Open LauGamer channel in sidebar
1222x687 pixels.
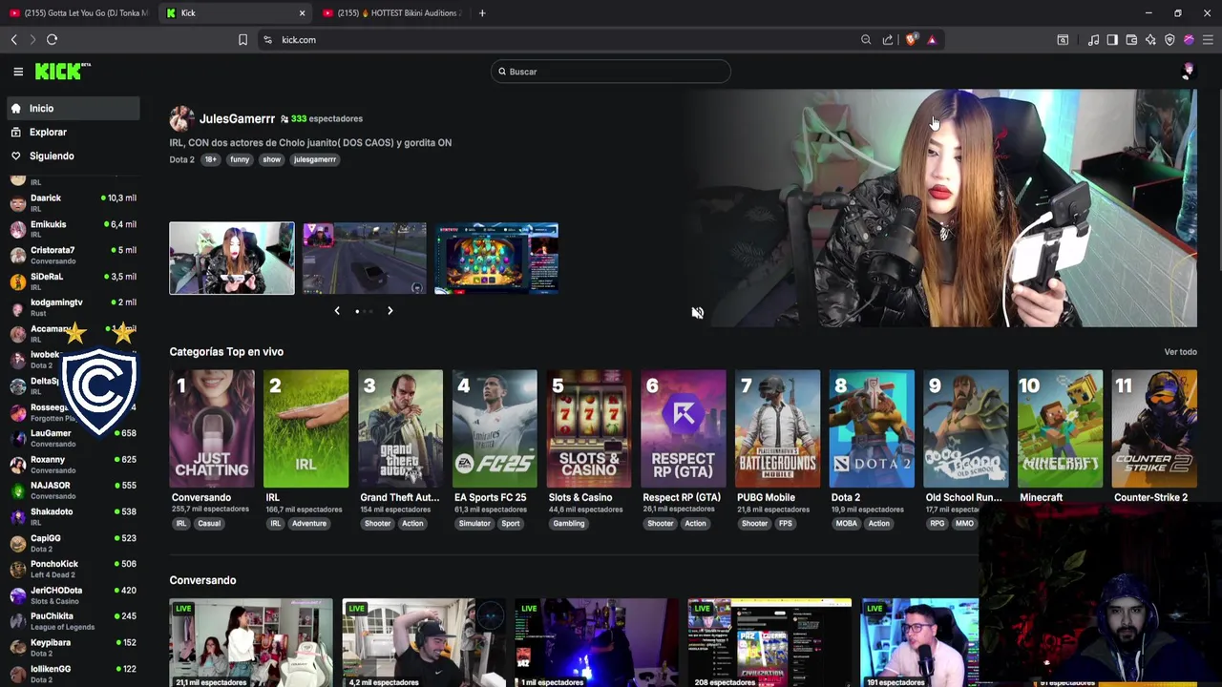pos(73,438)
